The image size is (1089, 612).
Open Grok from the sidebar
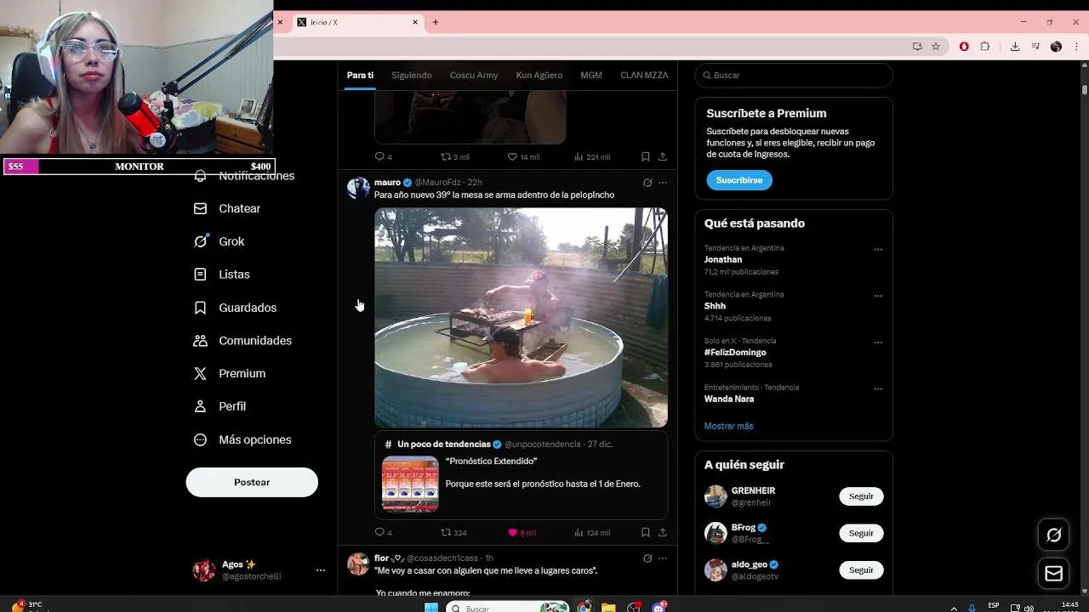220,241
